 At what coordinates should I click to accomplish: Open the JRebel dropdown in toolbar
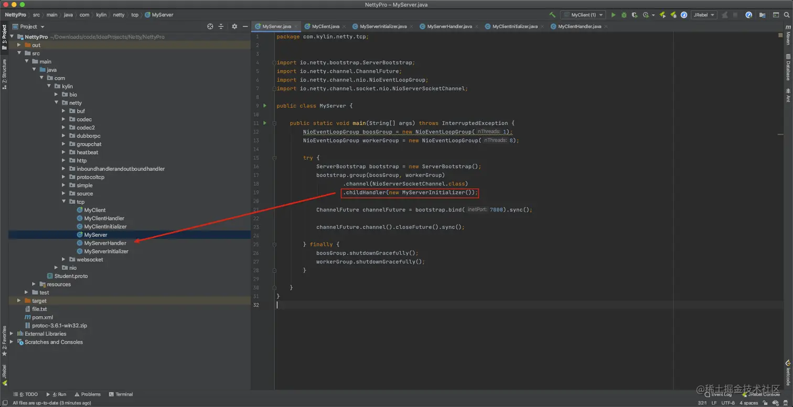[x=704, y=15]
